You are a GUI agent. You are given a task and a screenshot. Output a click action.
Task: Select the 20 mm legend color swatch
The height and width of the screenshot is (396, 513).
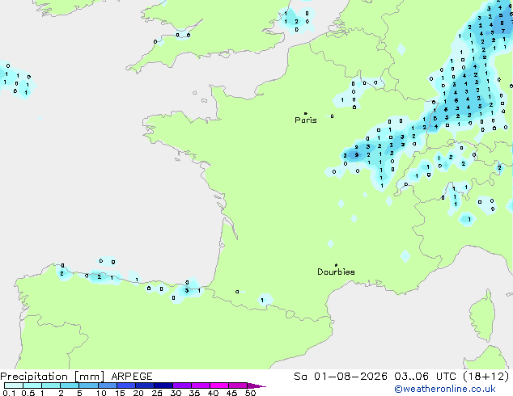click(x=144, y=385)
